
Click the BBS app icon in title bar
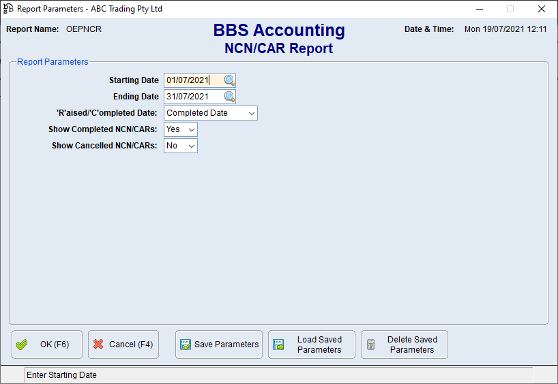8,9
